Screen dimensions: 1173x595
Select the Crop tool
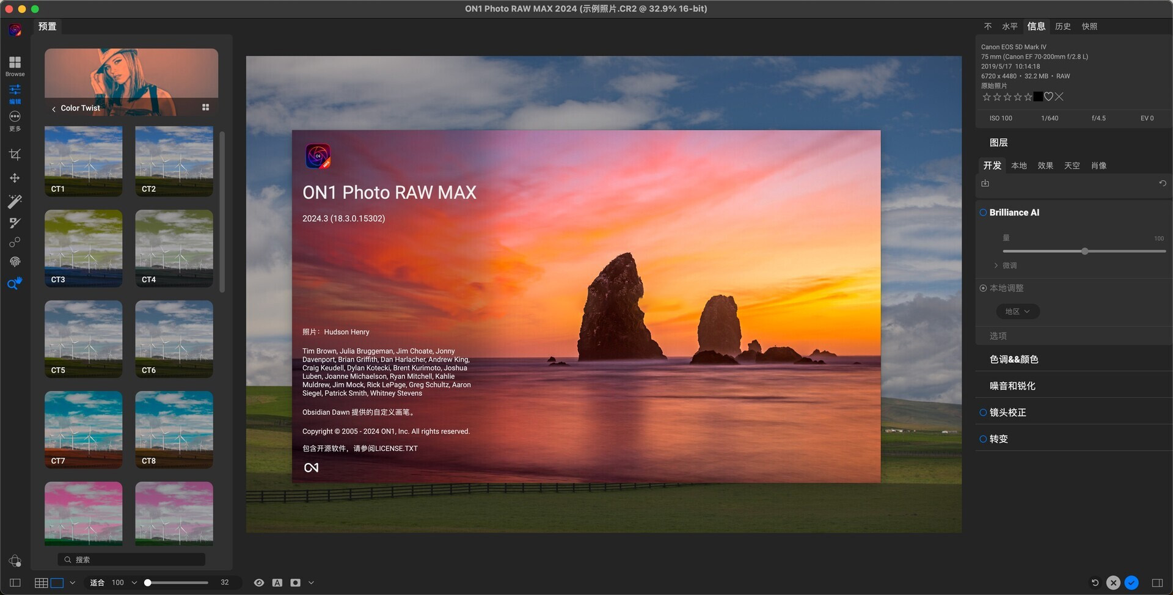pyautogui.click(x=15, y=154)
